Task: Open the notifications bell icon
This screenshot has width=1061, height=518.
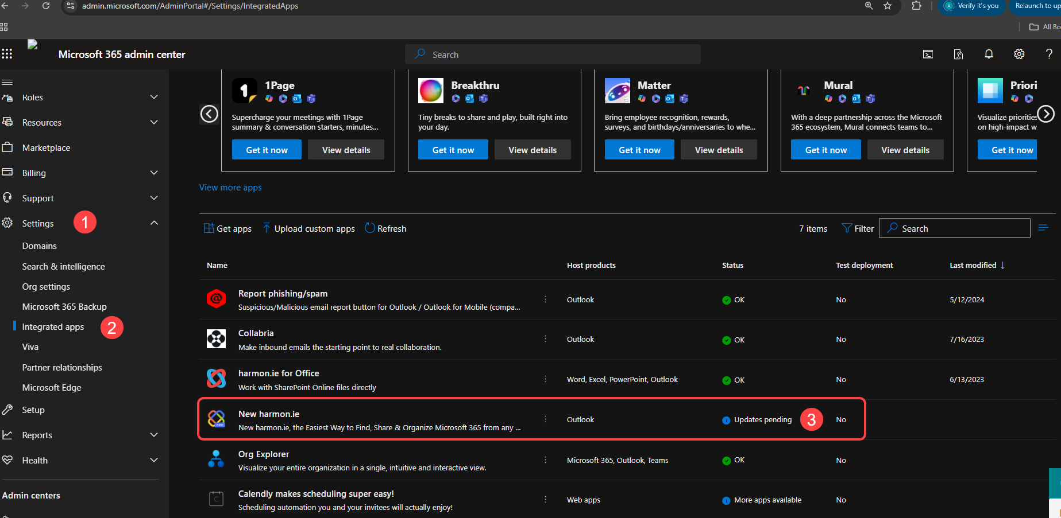Action: 989,54
